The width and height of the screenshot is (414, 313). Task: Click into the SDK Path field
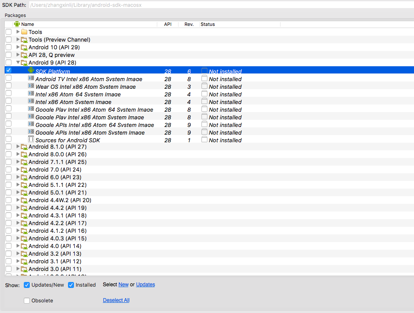point(221,5)
